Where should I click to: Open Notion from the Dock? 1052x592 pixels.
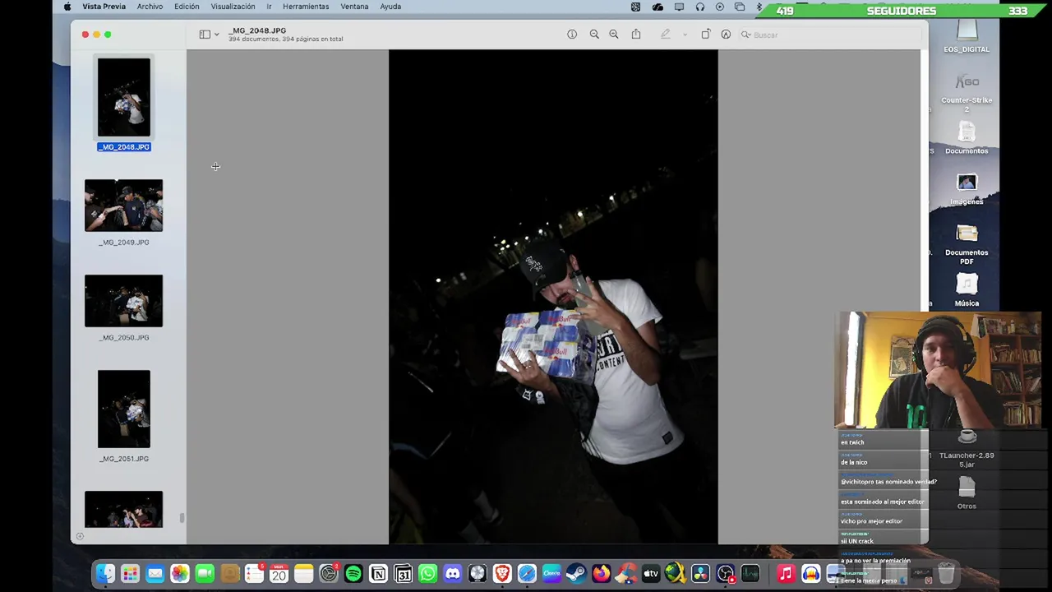click(x=378, y=574)
